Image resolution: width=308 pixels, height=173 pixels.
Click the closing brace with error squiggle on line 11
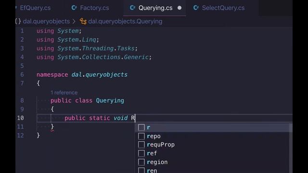pos(52,127)
